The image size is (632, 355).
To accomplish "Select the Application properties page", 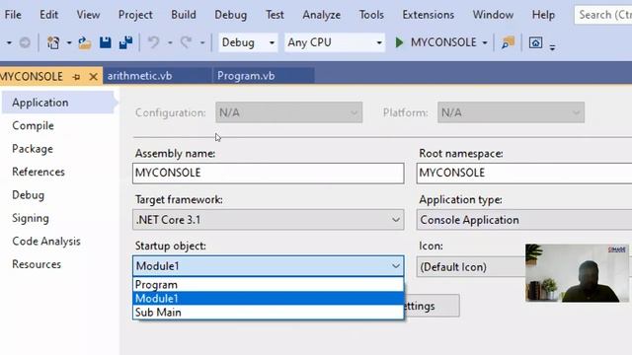I will coord(59,103).
